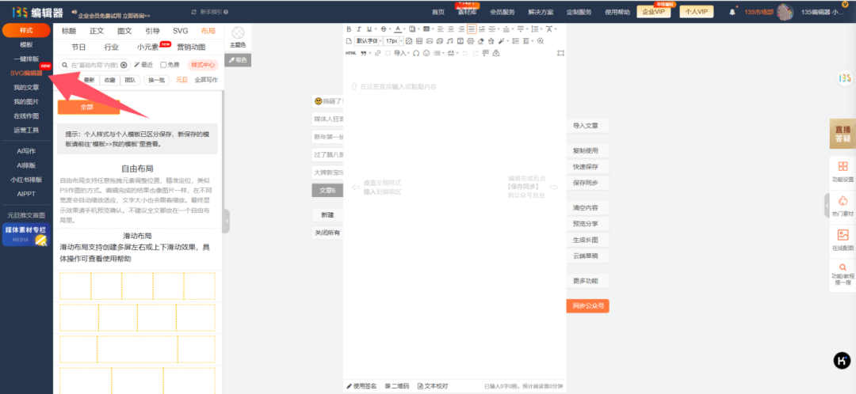Viewport: 856px width, 394px height.
Task: Click the fullscreen icon in editor toolbar
Action: point(560,53)
